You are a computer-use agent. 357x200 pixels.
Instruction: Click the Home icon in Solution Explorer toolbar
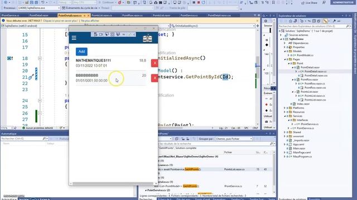[x=291, y=21]
